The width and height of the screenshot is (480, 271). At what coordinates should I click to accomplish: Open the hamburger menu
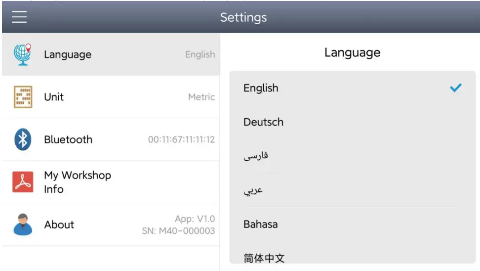pyautogui.click(x=19, y=17)
